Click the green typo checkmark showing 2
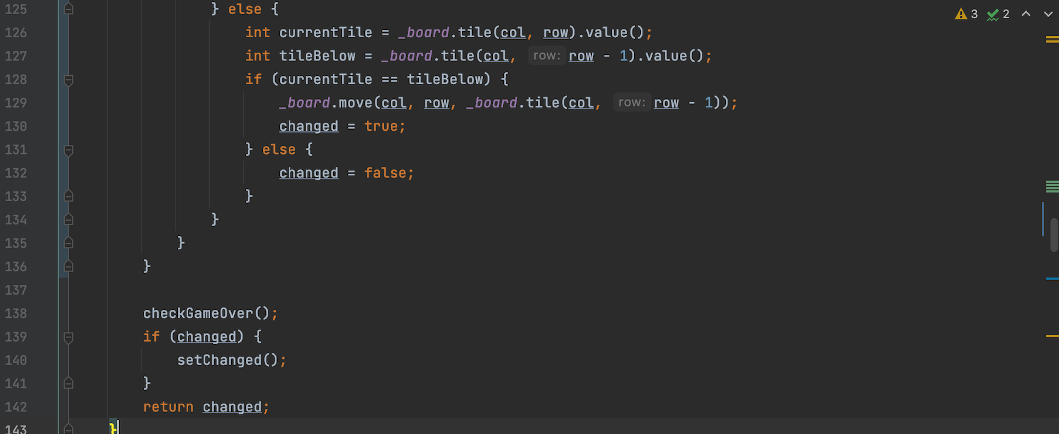The height and width of the screenshot is (434, 1059). click(998, 14)
